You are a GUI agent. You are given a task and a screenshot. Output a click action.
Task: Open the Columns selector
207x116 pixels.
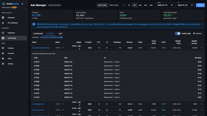[197, 34]
